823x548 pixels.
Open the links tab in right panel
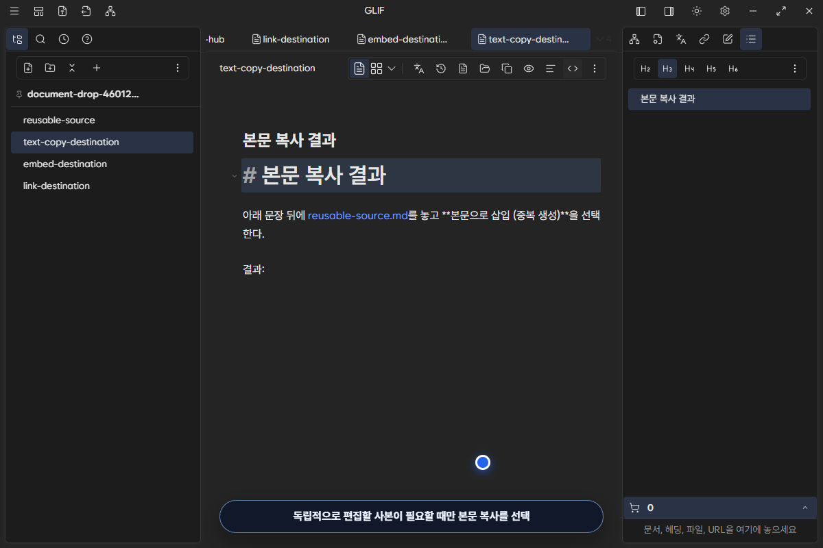pos(704,39)
